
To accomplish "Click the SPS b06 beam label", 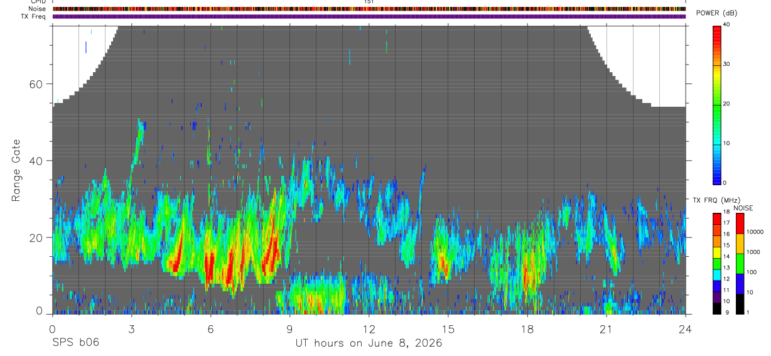I will click(x=75, y=343).
